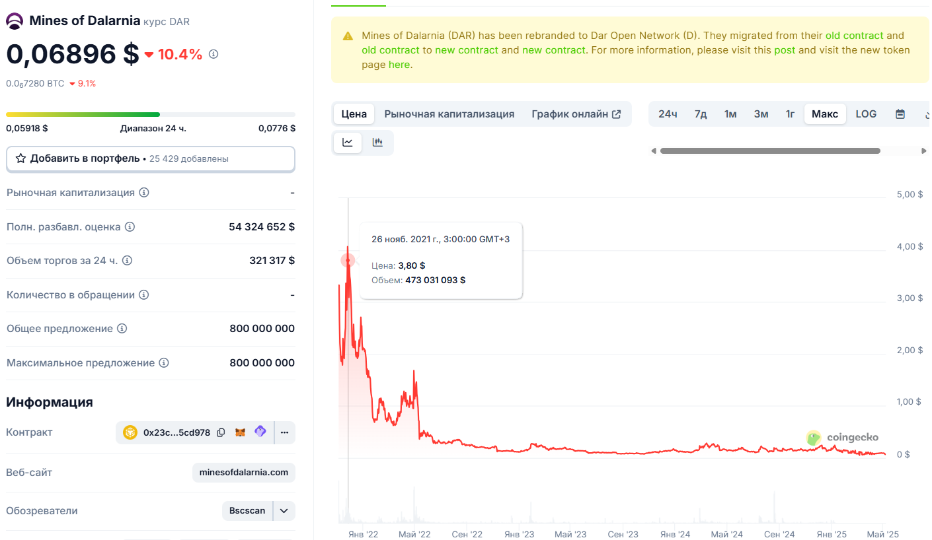The height and width of the screenshot is (540, 932).
Task: Open the calendar date range picker
Action: (x=900, y=114)
